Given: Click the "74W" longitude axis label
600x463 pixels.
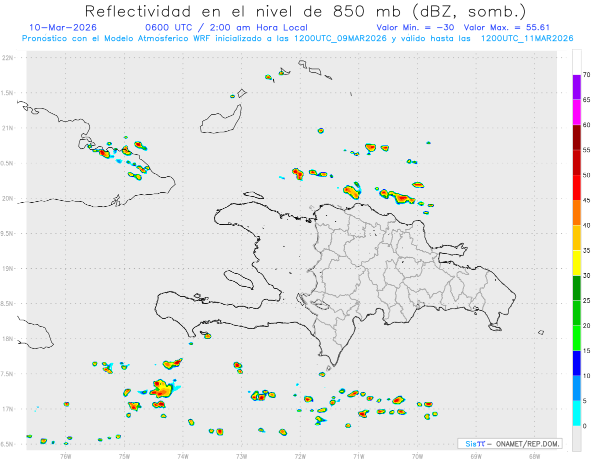Looking at the screenshot, I should click(x=183, y=457).
